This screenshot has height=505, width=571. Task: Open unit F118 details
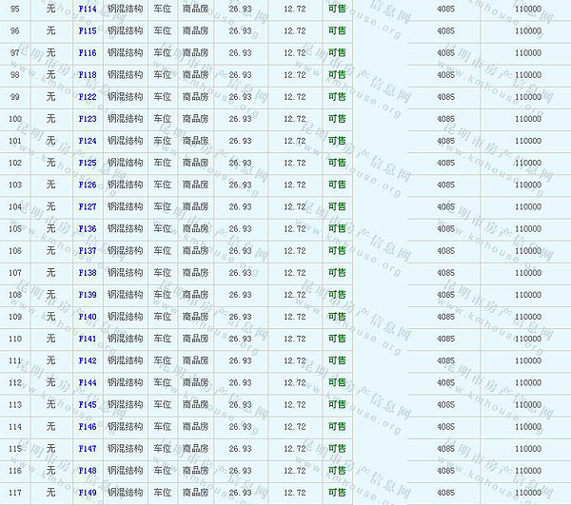pos(88,74)
